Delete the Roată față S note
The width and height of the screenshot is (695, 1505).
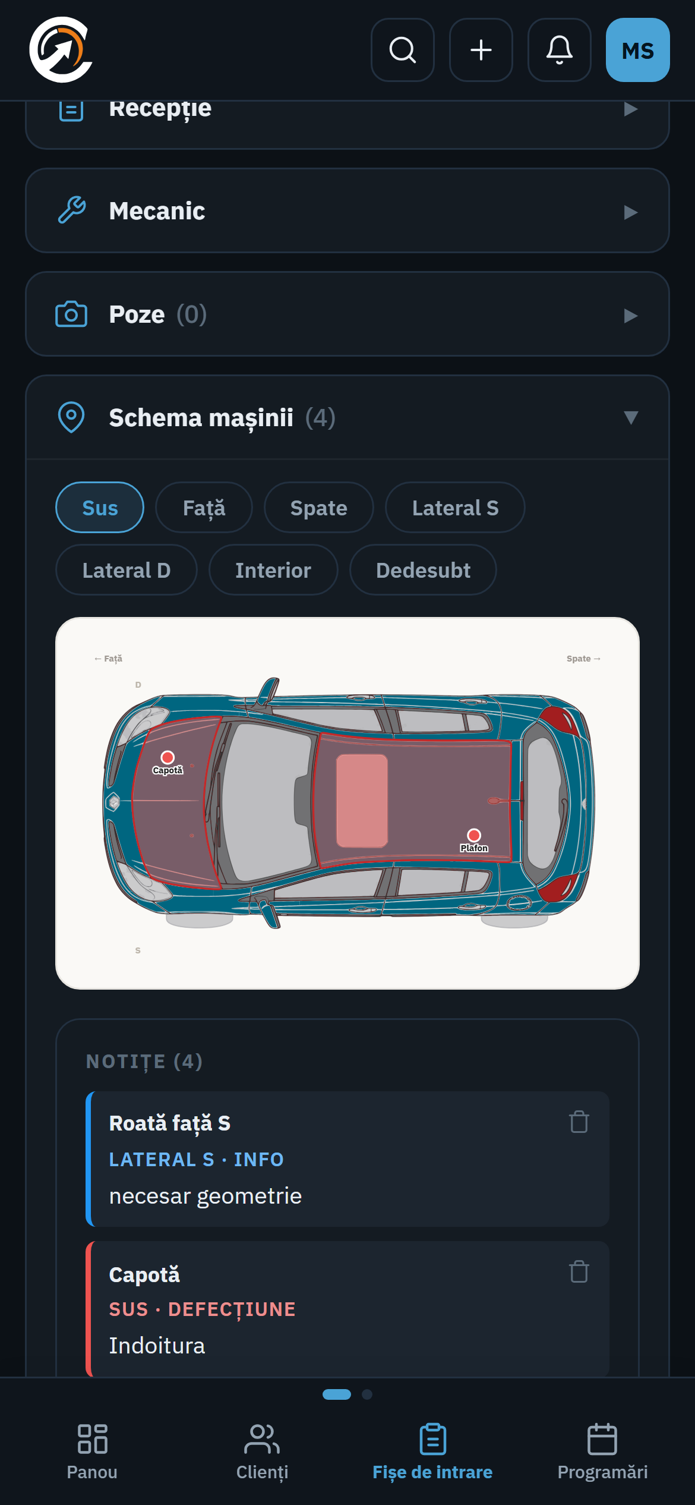579,1122
